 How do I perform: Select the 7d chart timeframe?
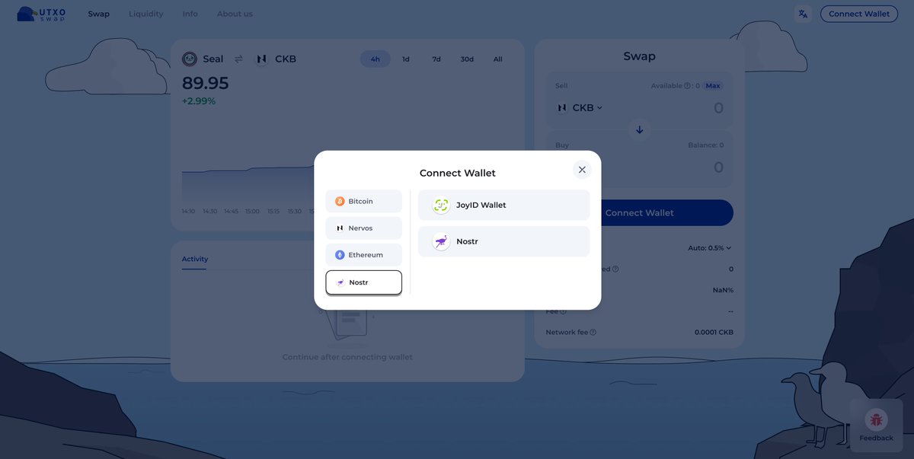coord(436,59)
